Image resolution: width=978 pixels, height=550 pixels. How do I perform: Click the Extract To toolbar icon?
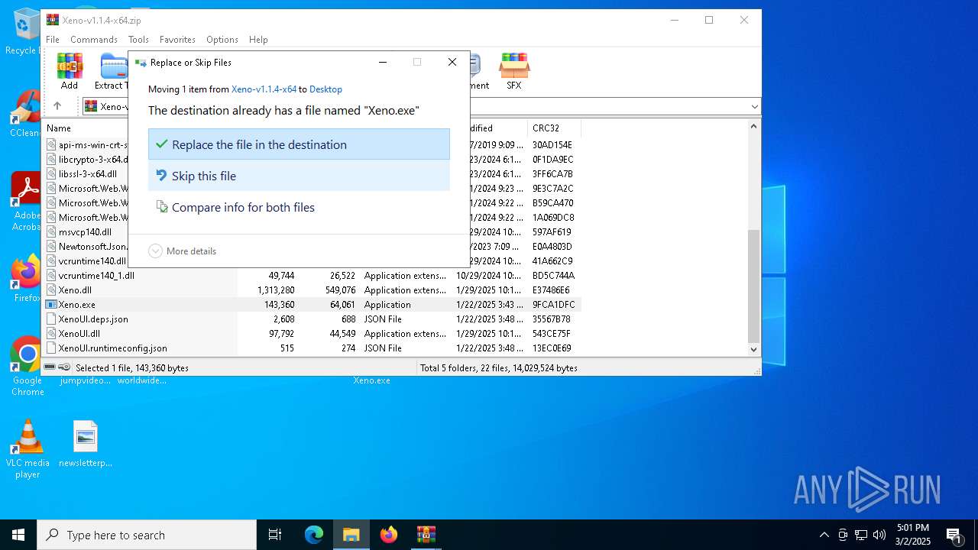pyautogui.click(x=112, y=72)
